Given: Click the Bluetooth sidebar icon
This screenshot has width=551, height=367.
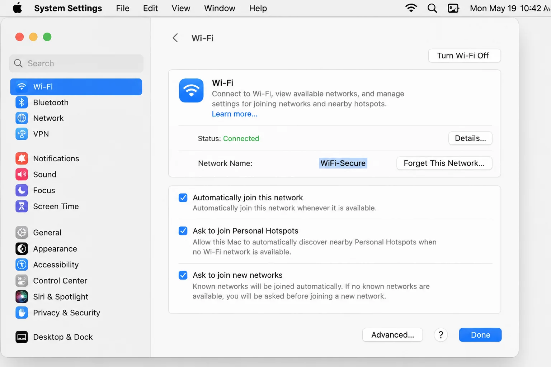Looking at the screenshot, I should coord(22,103).
